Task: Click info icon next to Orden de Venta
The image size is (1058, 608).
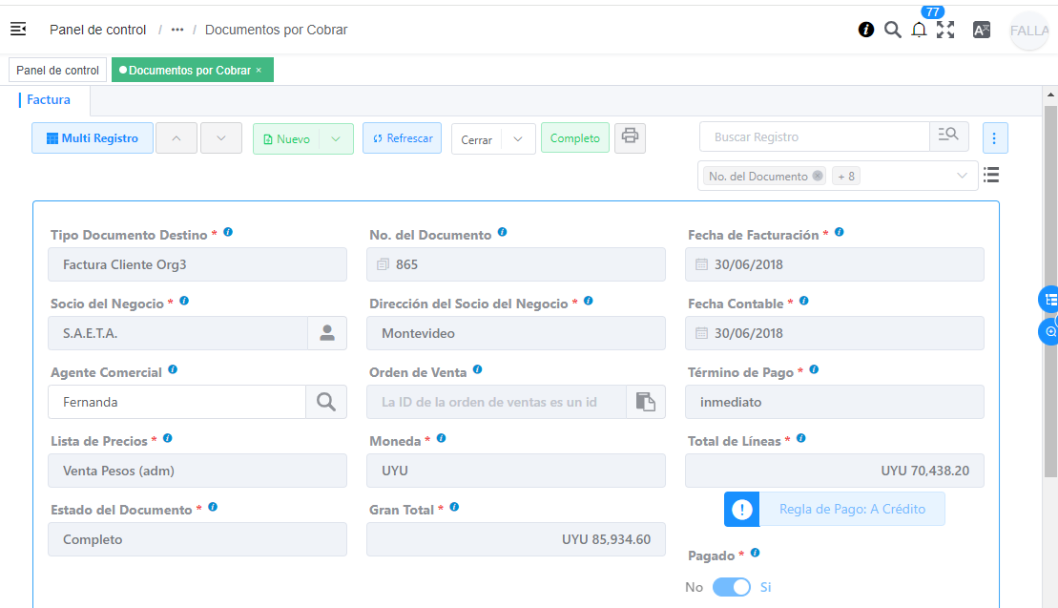Action: (x=477, y=369)
